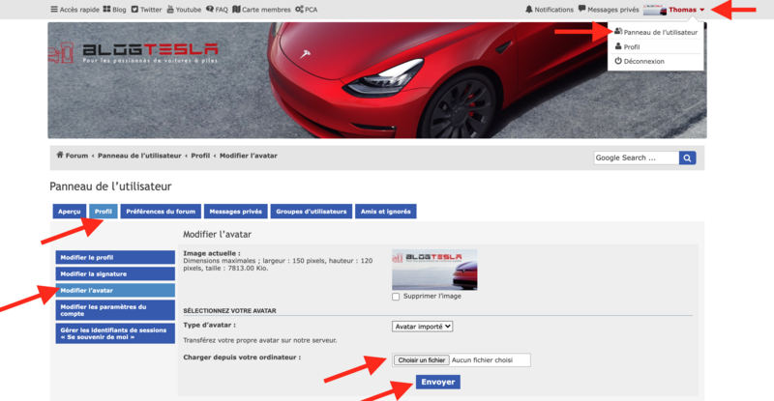Tick the Supprimer l'image checkbox
Screen dimensions: 774x401
click(396, 297)
